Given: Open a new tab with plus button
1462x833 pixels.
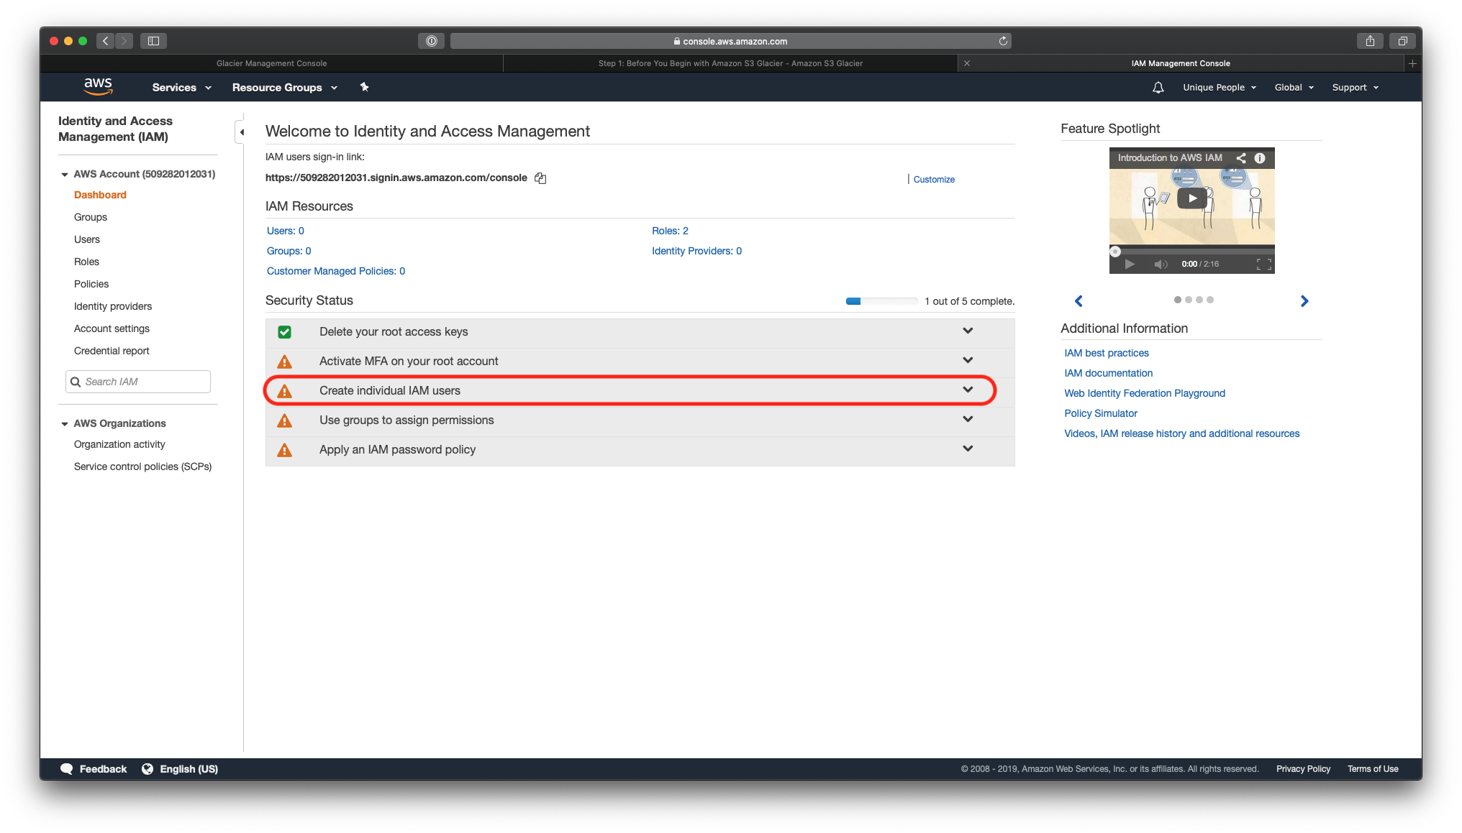Looking at the screenshot, I should [1412, 63].
